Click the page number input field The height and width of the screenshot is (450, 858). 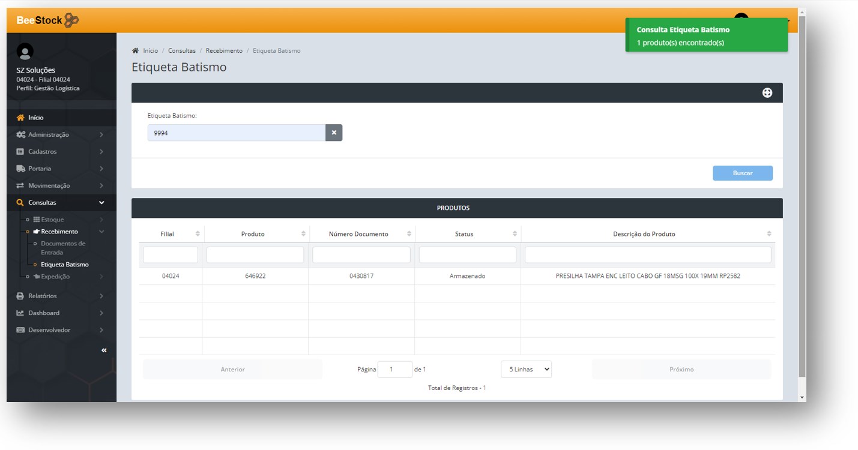point(394,370)
